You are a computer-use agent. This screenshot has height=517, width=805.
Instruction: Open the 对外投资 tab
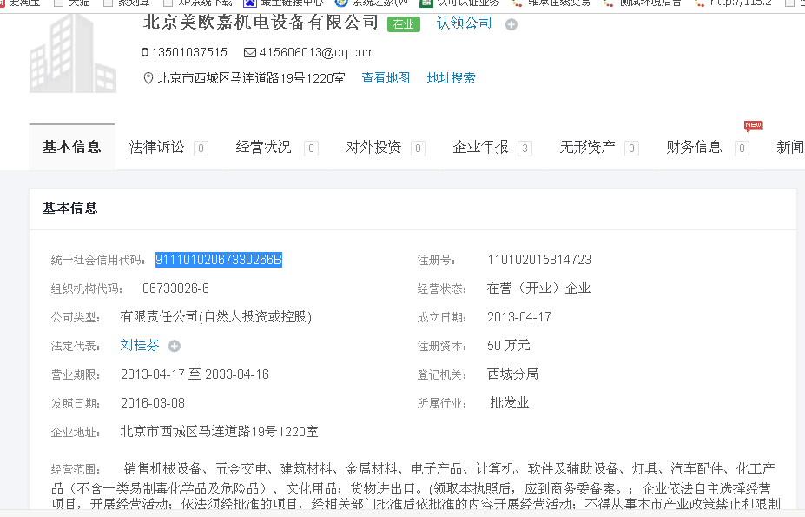pos(373,147)
